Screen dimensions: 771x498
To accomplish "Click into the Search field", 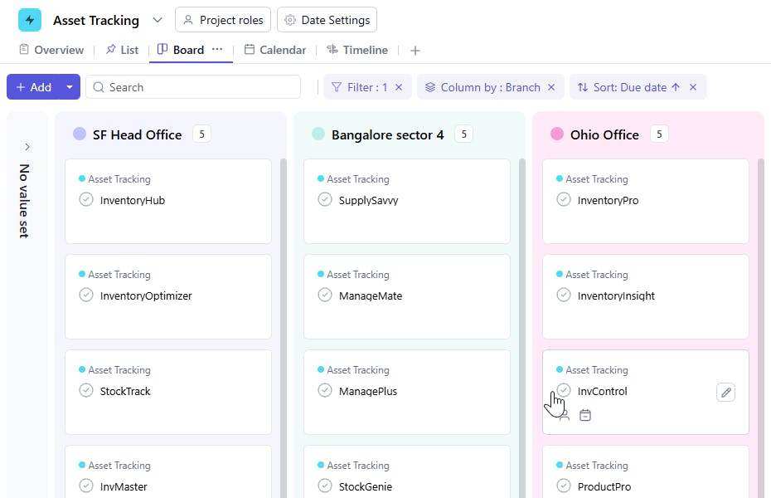I will 199,87.
